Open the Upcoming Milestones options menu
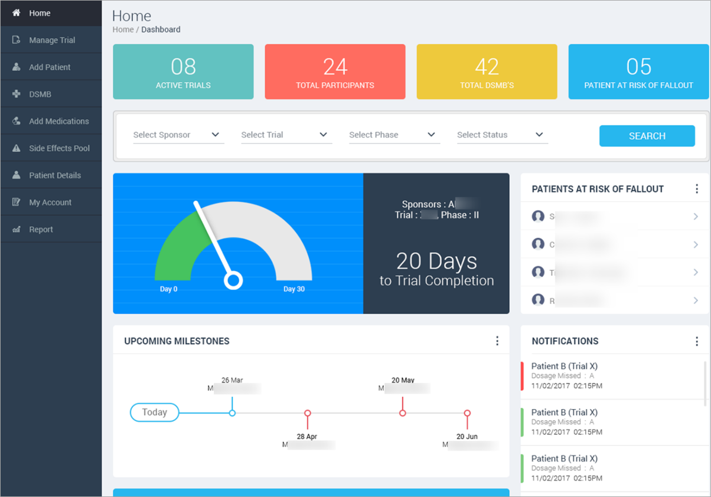The image size is (711, 497). [497, 341]
